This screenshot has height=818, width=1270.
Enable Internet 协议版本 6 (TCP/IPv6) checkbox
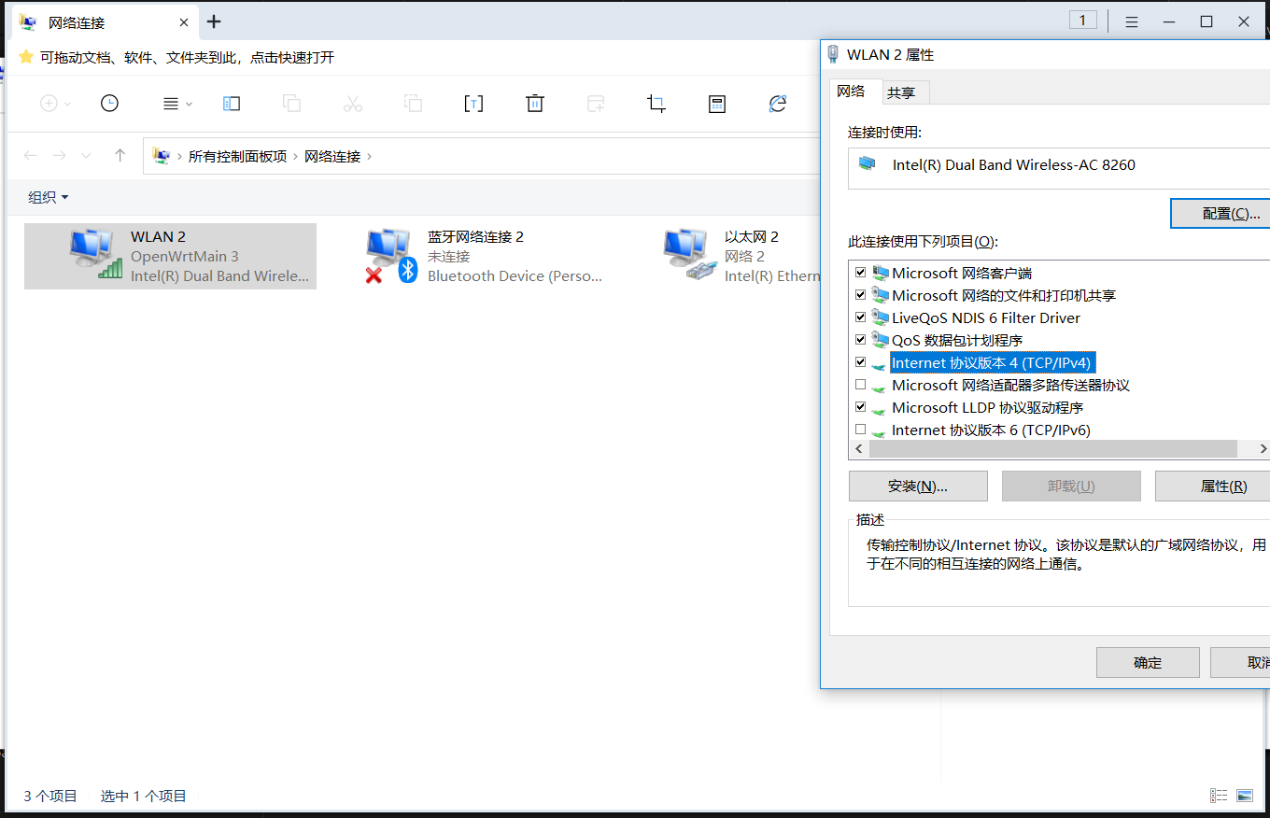[861, 430]
